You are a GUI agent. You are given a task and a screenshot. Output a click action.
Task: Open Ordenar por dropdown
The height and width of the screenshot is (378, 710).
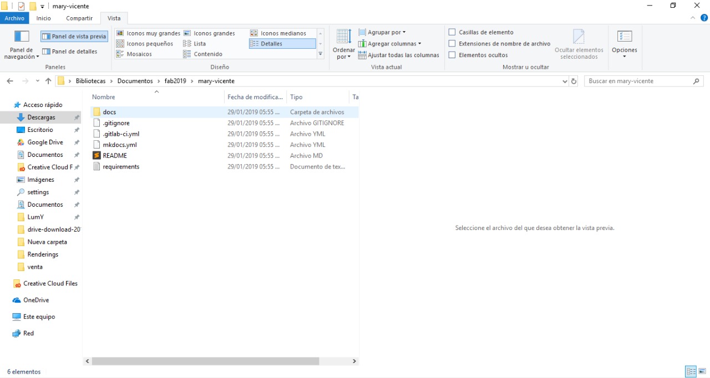click(x=344, y=45)
